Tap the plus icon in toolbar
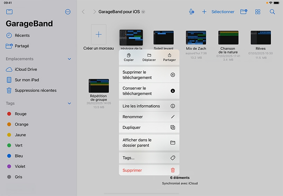Screen dimensions: 283x196 pos(204,12)
